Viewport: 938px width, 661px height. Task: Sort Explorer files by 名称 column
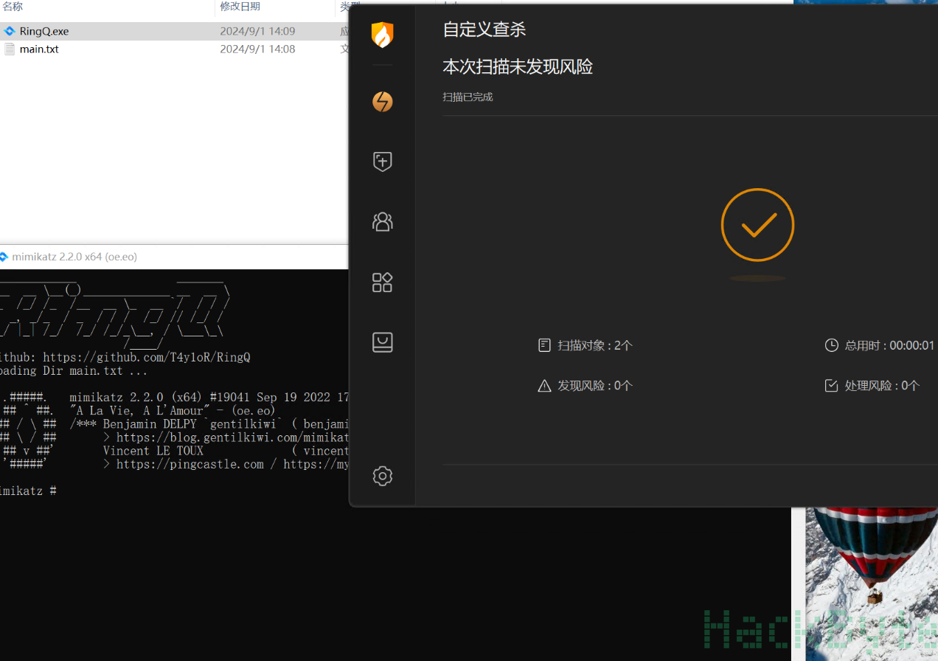(x=13, y=7)
